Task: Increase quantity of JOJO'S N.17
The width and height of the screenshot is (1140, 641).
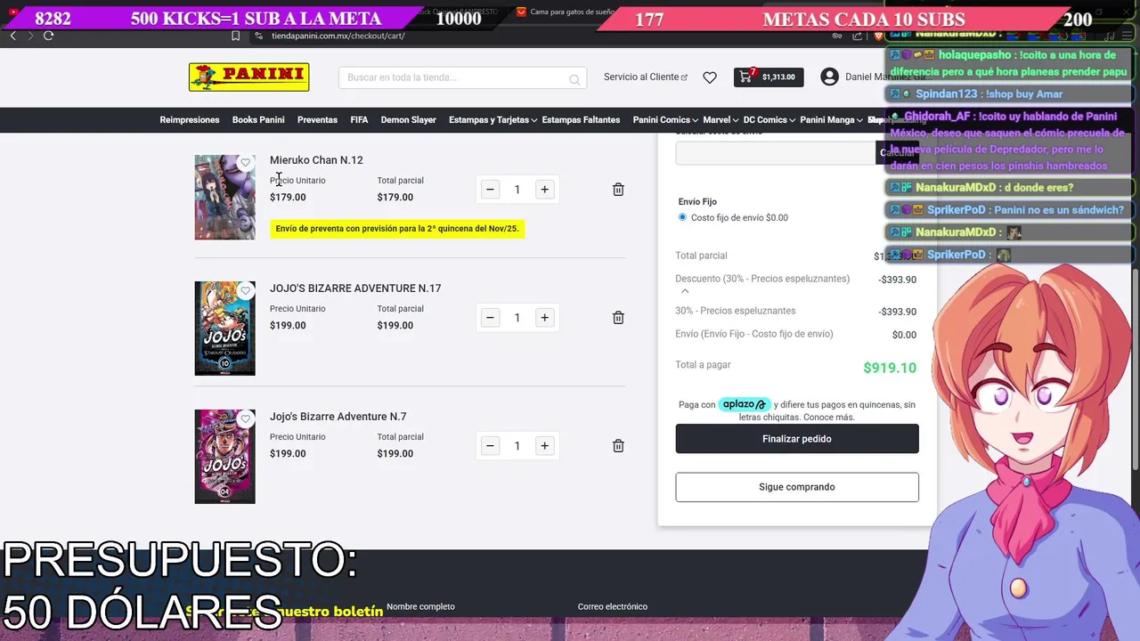Action: pos(544,317)
